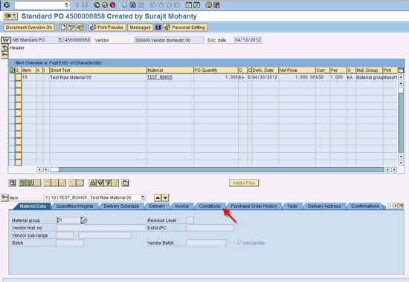Switch to the Delivery Schedule tab
409x282 pixels.
pyautogui.click(x=121, y=206)
